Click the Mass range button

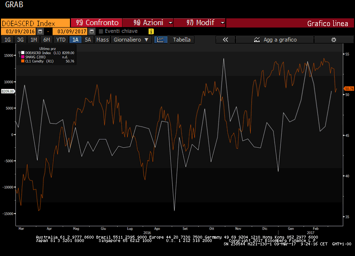102,40
